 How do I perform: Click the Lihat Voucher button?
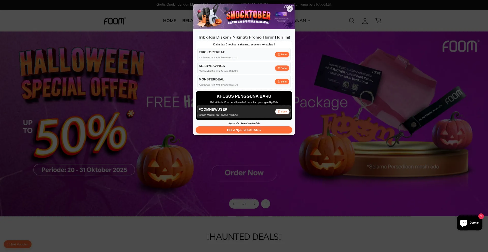pyautogui.click(x=18, y=244)
